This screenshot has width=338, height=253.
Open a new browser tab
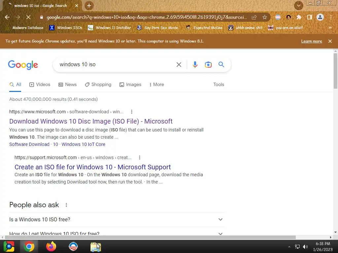click(x=89, y=6)
